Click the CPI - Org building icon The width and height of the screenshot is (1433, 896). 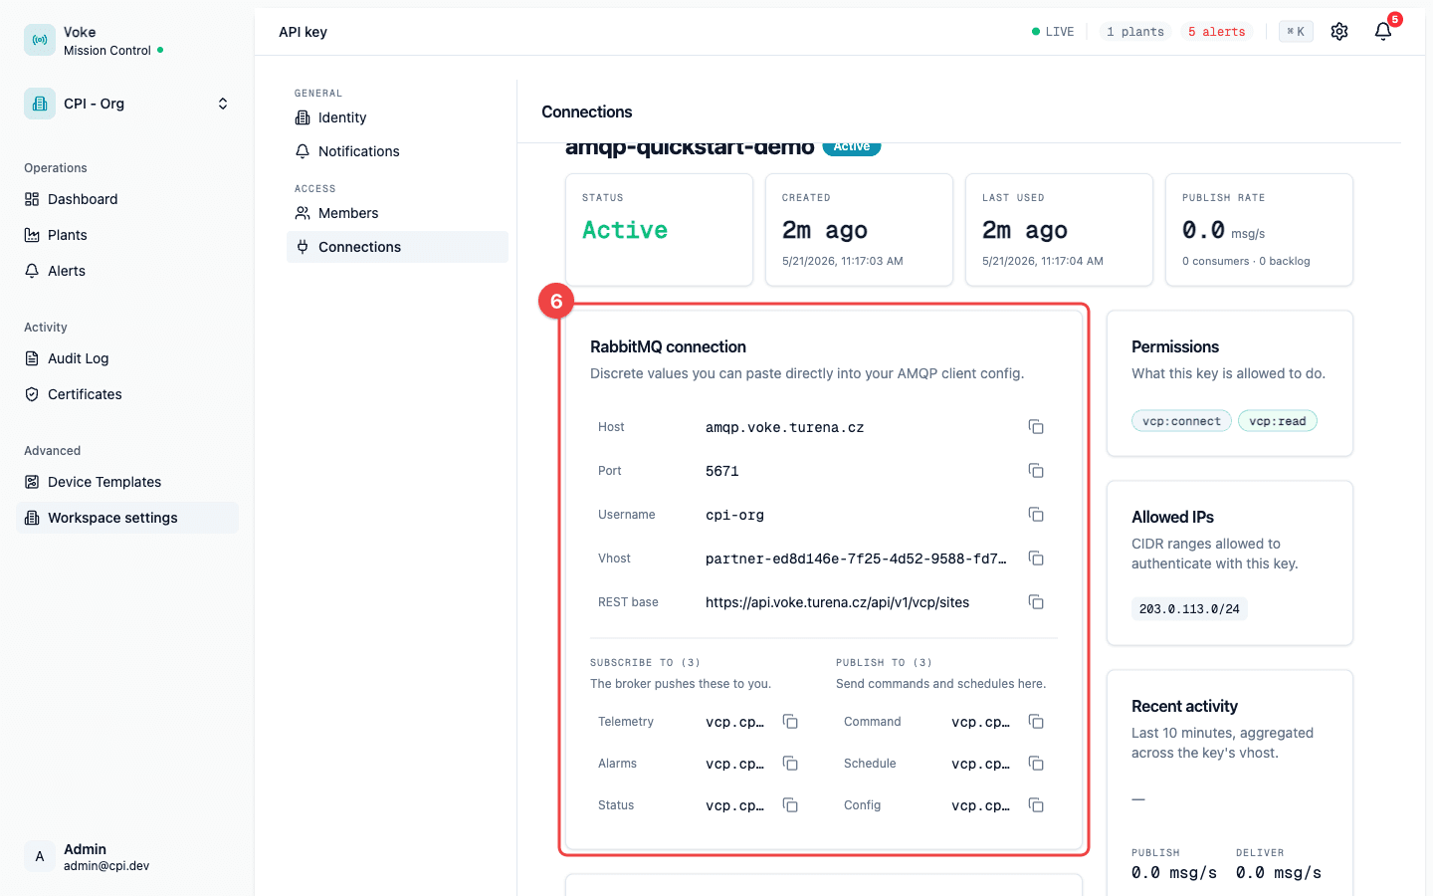(40, 104)
